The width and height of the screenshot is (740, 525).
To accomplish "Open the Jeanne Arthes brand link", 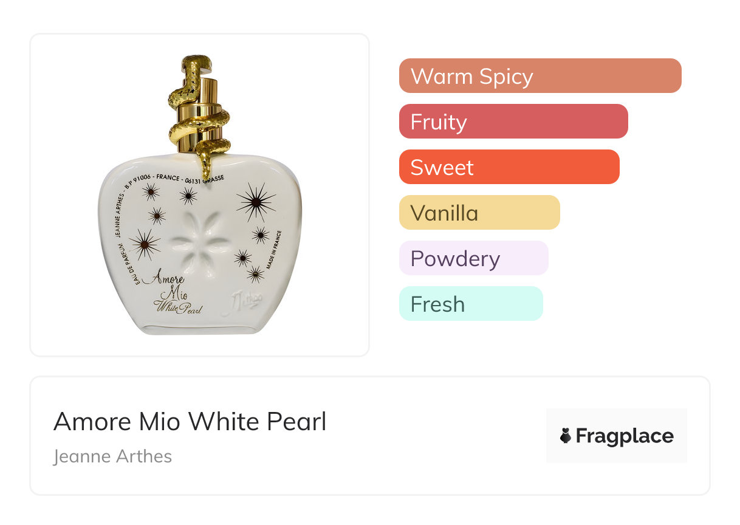I will [113, 456].
